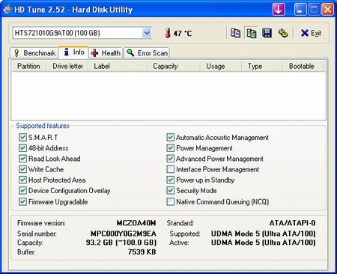337x274 pixels.
Task: Select the Info tab
Action: click(73, 52)
